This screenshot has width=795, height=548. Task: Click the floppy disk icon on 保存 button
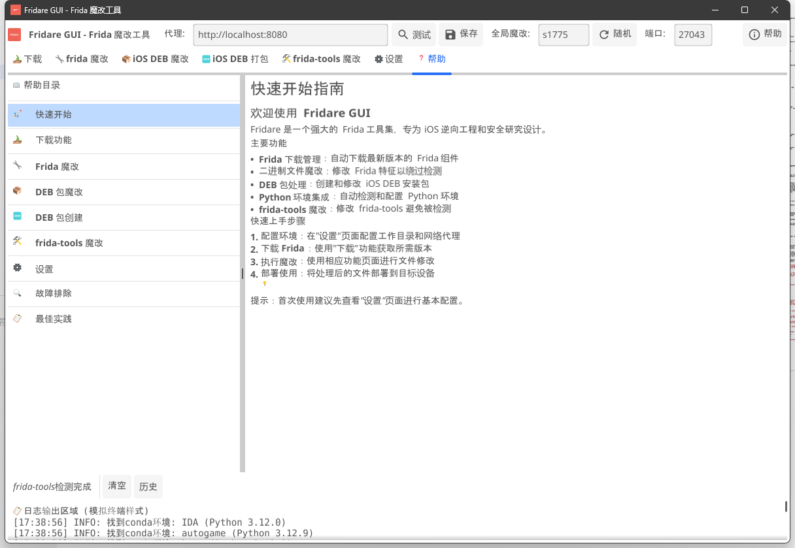point(450,35)
